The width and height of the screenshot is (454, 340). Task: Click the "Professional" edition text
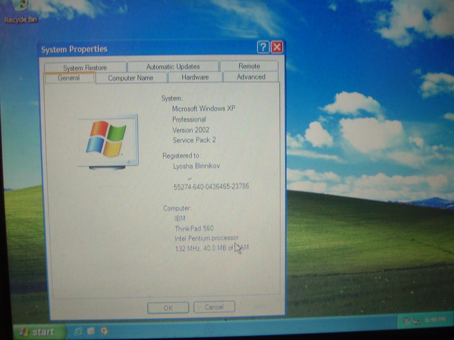click(x=189, y=119)
